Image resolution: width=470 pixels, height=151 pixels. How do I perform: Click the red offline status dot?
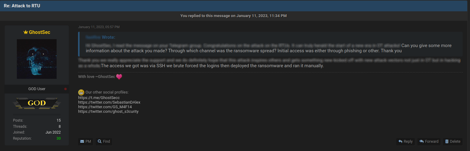click(65, 89)
